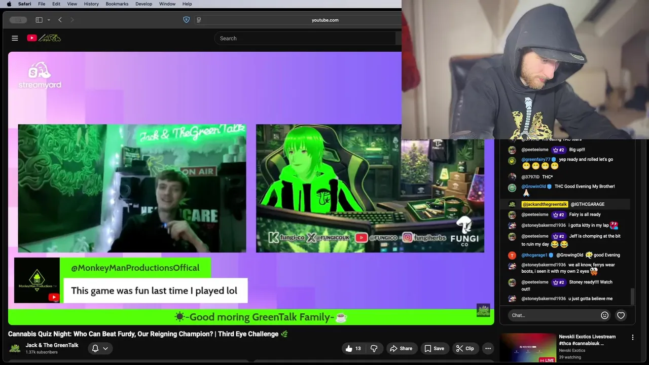Like the video

click(x=354, y=348)
